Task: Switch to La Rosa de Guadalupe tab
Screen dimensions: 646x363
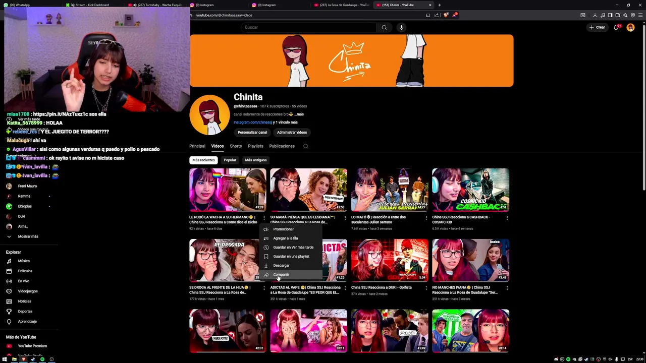Action: click(x=341, y=5)
